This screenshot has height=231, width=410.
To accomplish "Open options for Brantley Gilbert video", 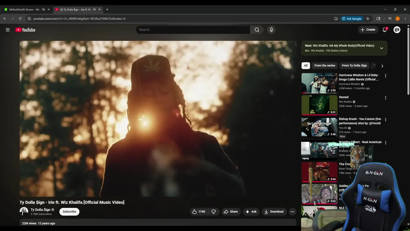I will point(386,143).
